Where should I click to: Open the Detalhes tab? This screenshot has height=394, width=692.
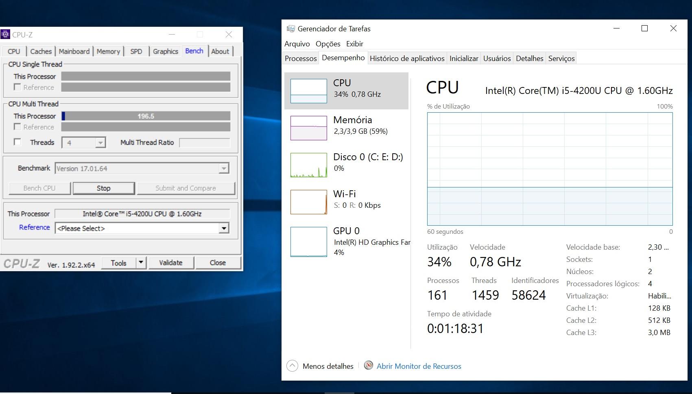530,58
